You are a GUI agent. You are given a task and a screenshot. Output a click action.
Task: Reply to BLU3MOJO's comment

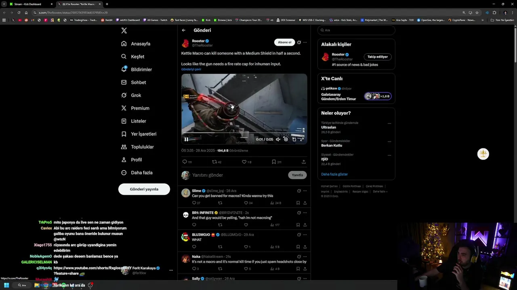click(x=194, y=246)
